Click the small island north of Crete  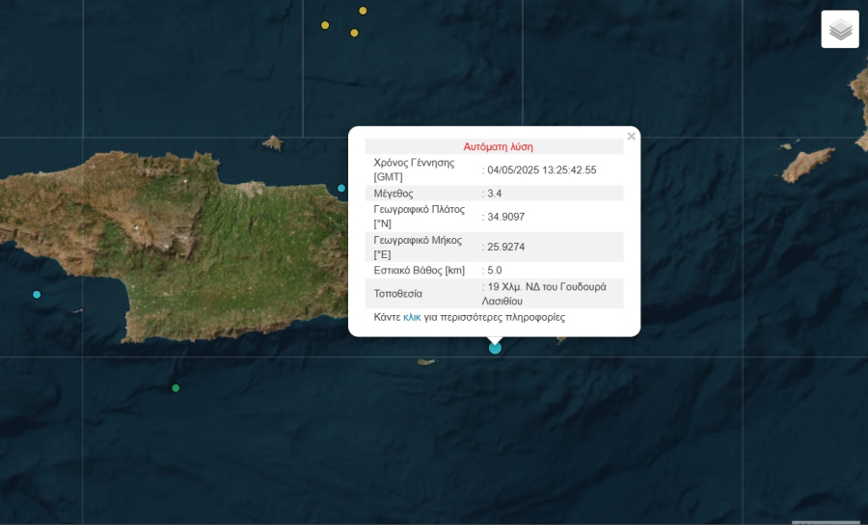[273, 144]
